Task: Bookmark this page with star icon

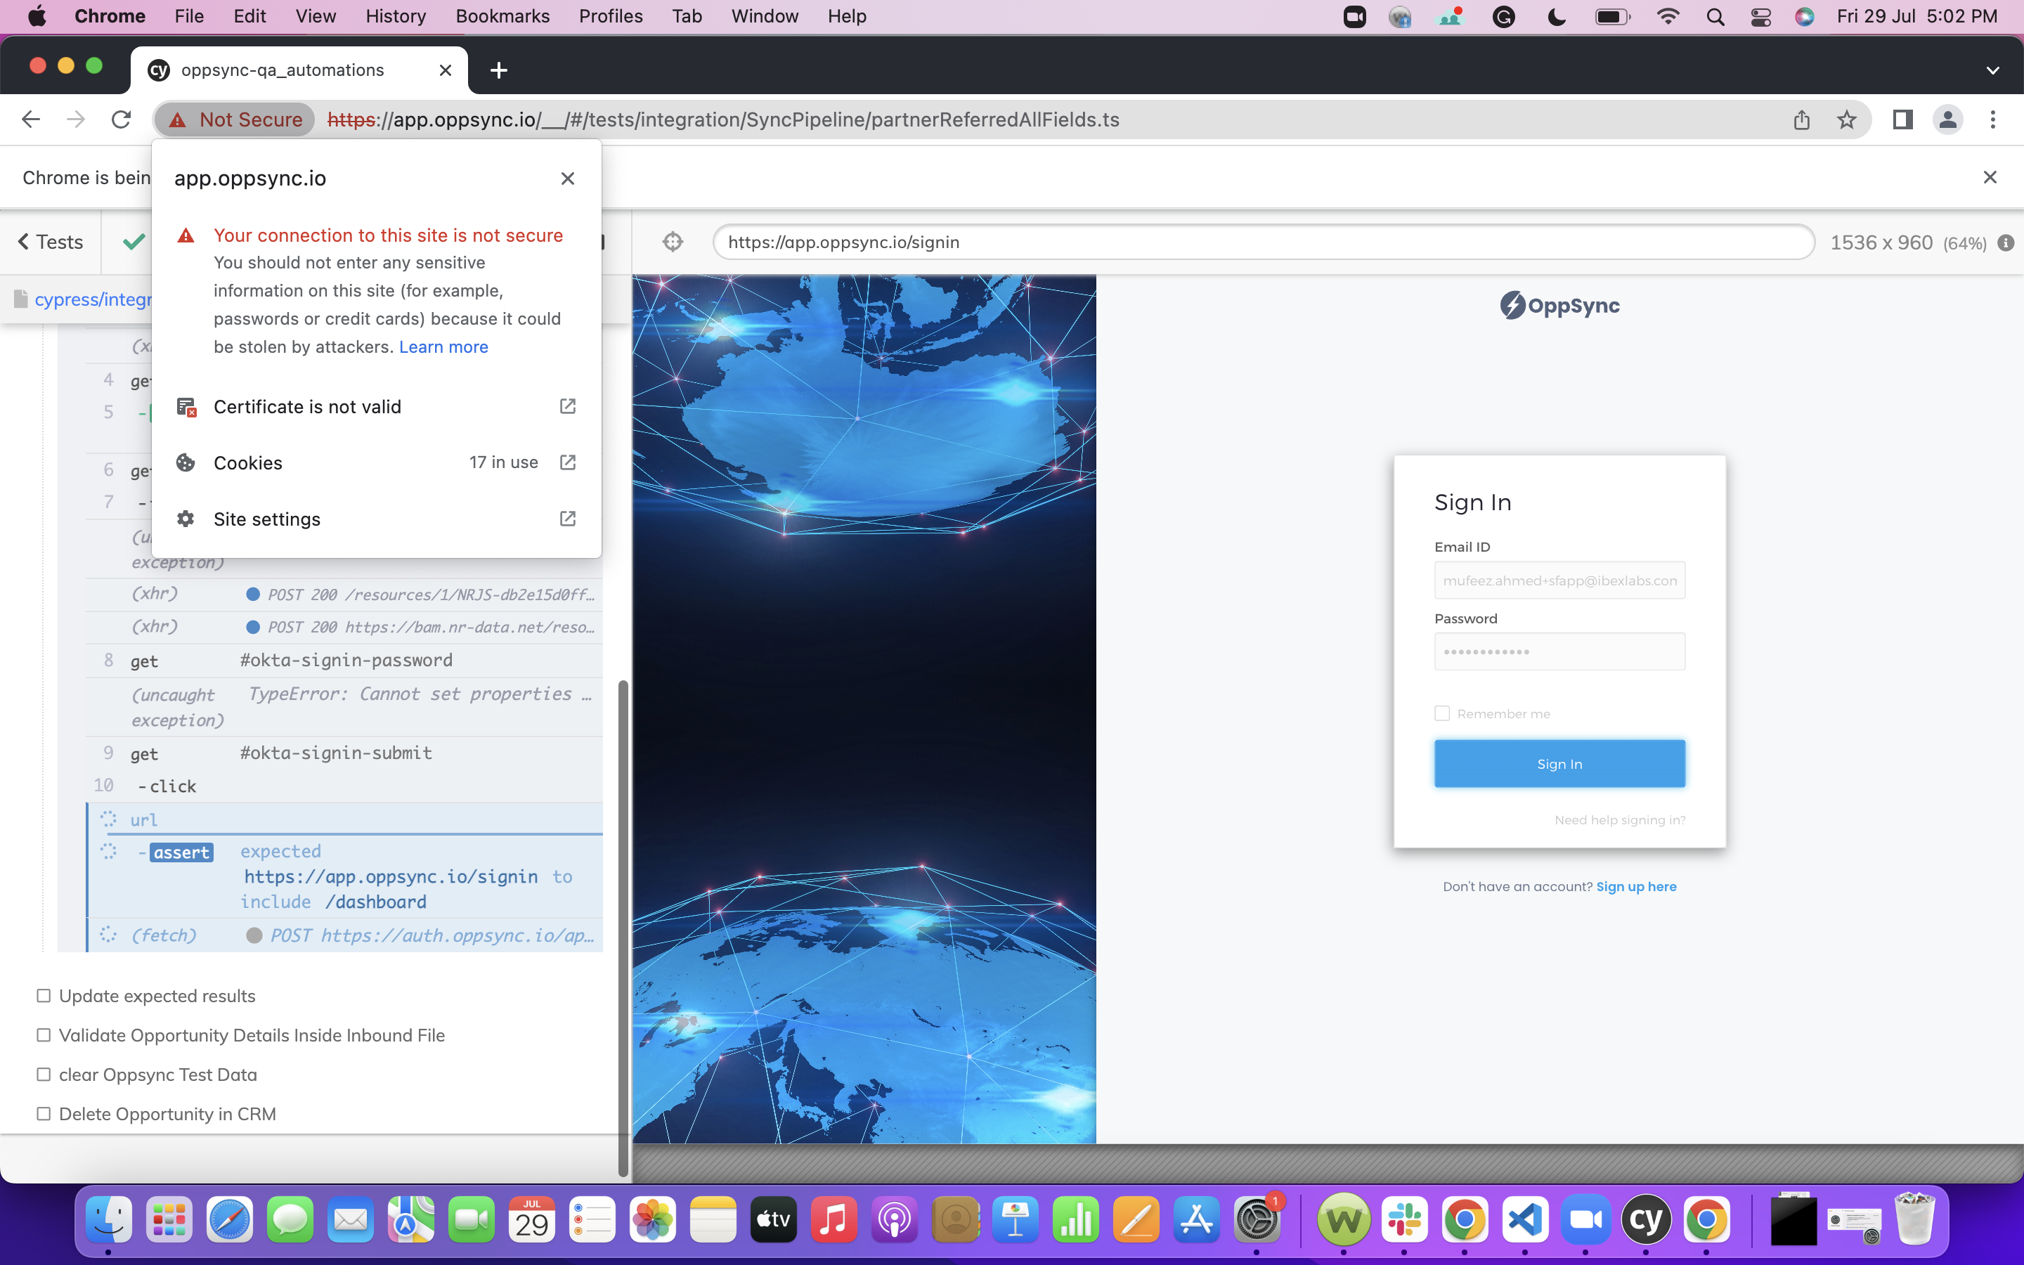Action: click(x=1846, y=119)
